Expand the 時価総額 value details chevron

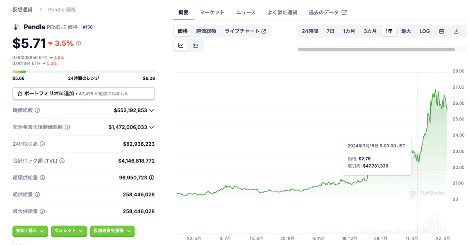point(152,111)
